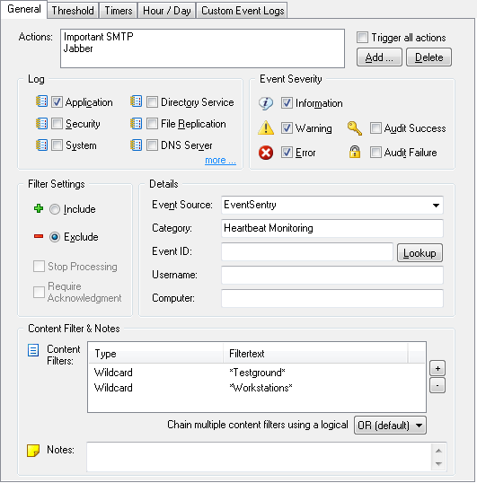Expand the Event Source dropdown
This screenshot has width=477, height=483.
[436, 206]
